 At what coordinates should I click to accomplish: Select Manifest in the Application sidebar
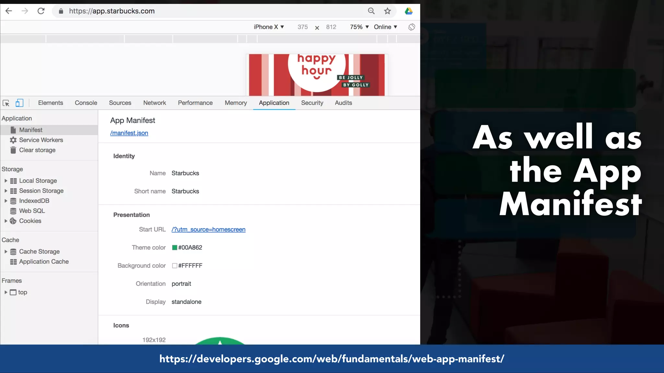pos(49,130)
